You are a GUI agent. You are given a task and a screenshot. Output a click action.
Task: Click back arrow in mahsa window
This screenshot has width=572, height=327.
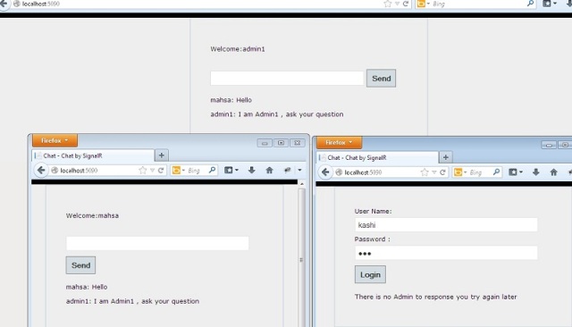[x=41, y=171]
